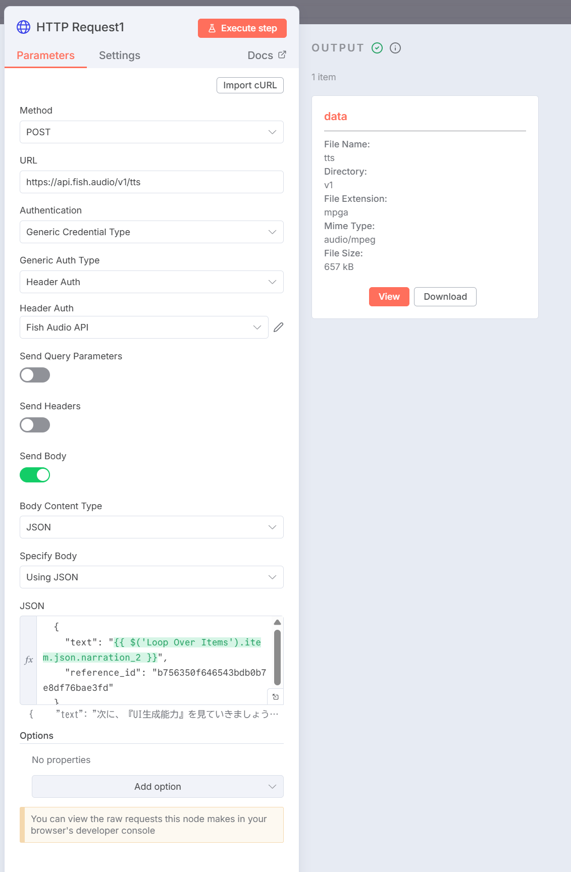
Task: Select the Parameters tab
Action: [x=45, y=56]
